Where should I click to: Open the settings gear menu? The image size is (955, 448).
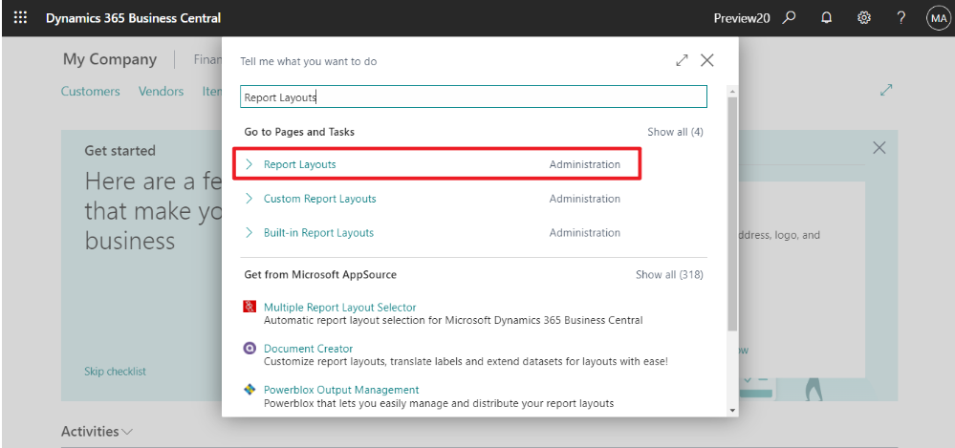click(863, 17)
